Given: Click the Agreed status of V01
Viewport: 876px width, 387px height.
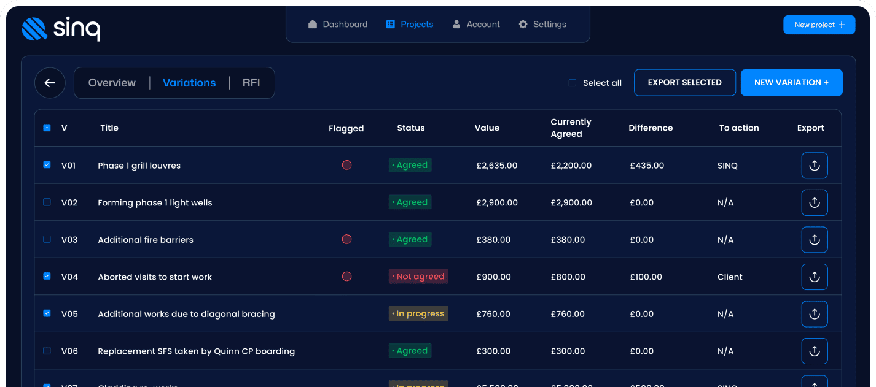Looking at the screenshot, I should pos(410,165).
